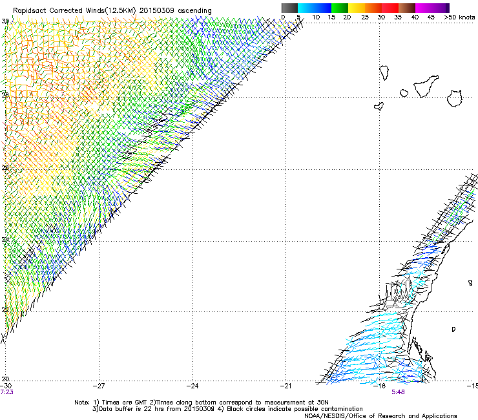Click the latitude label '22' on the left axis
The height and width of the screenshot is (420, 478).
pos(5,310)
